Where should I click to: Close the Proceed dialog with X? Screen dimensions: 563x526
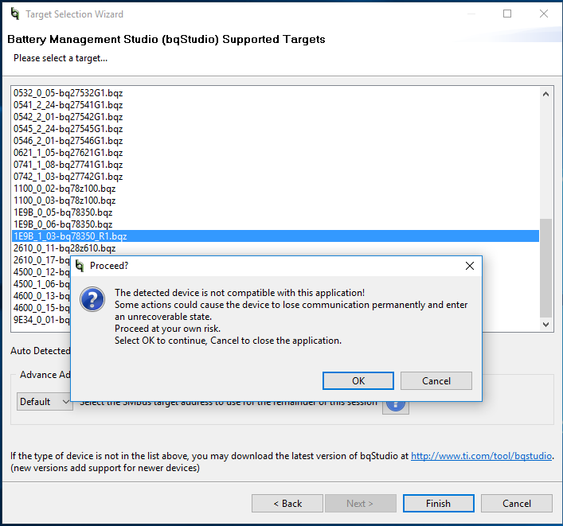click(x=470, y=266)
